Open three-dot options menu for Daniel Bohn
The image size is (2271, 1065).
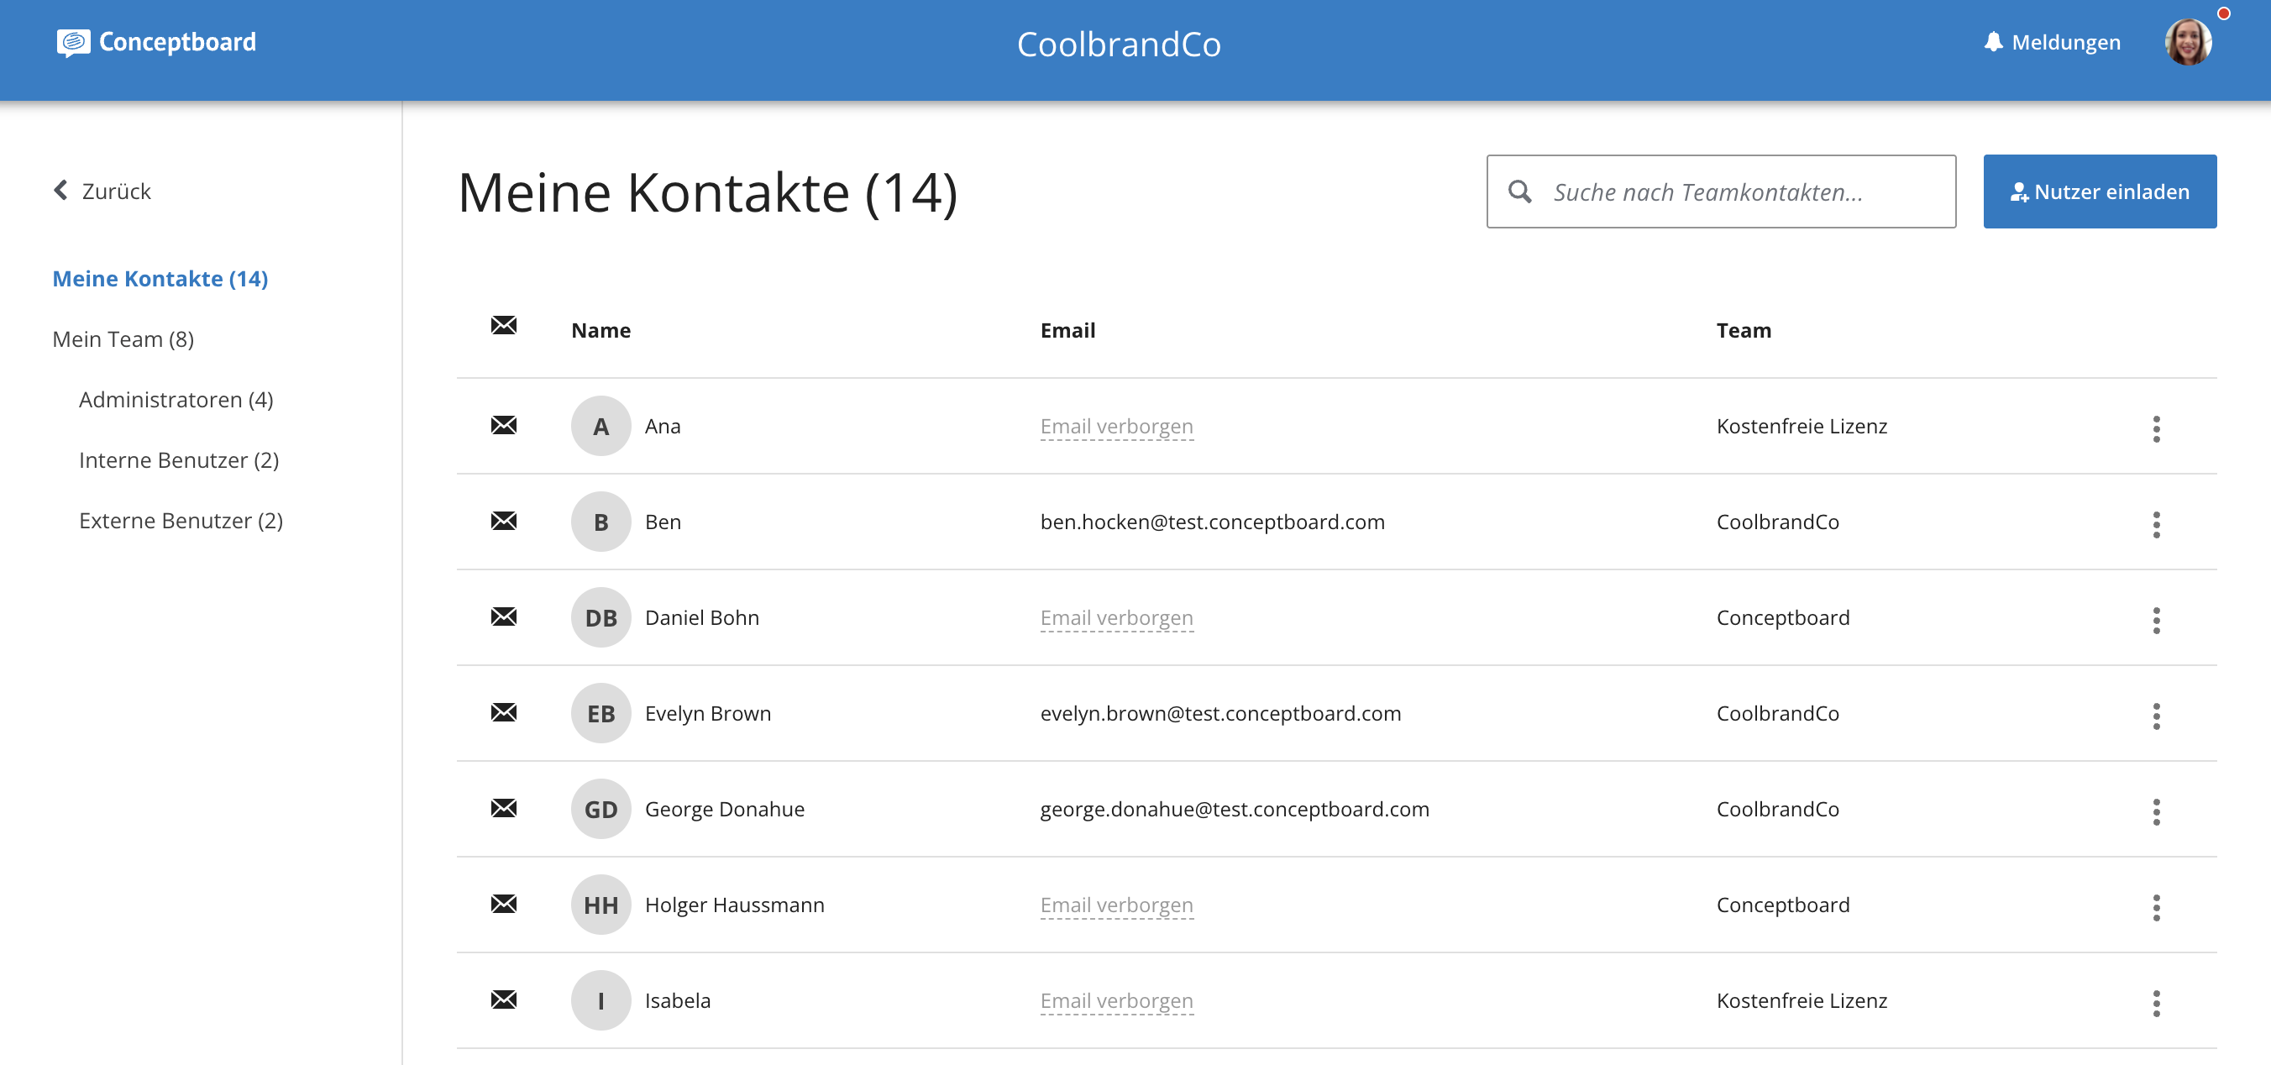click(2155, 620)
